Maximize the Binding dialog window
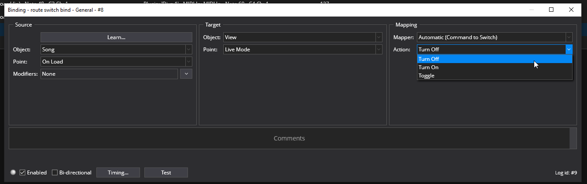The height and width of the screenshot is (184, 587). [x=551, y=10]
